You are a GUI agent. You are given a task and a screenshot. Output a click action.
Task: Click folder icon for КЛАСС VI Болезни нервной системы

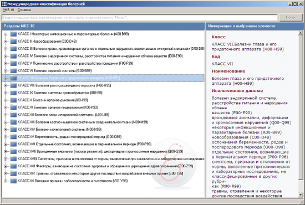pos(13,71)
